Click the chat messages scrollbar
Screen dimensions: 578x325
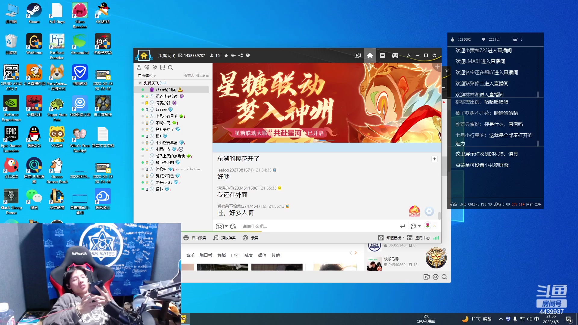440,215
